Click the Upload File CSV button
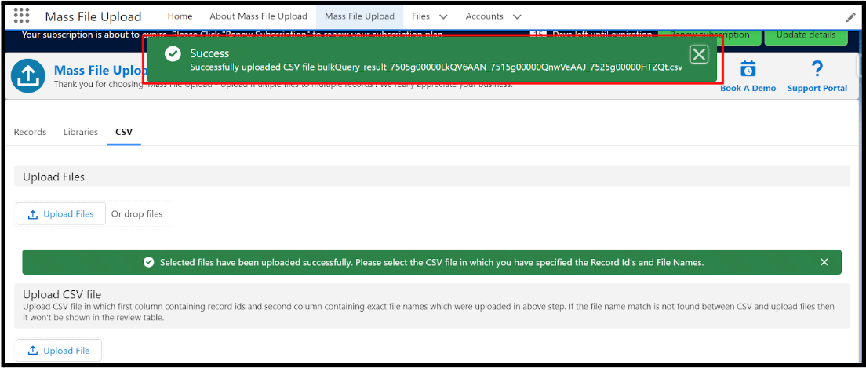The height and width of the screenshot is (368, 866). [x=59, y=351]
